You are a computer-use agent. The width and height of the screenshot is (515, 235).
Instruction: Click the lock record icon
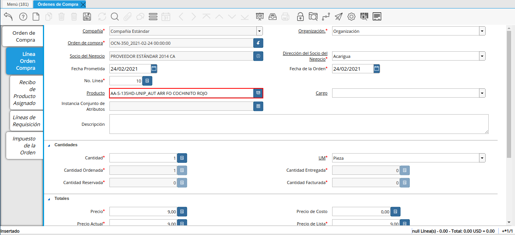[x=300, y=17]
